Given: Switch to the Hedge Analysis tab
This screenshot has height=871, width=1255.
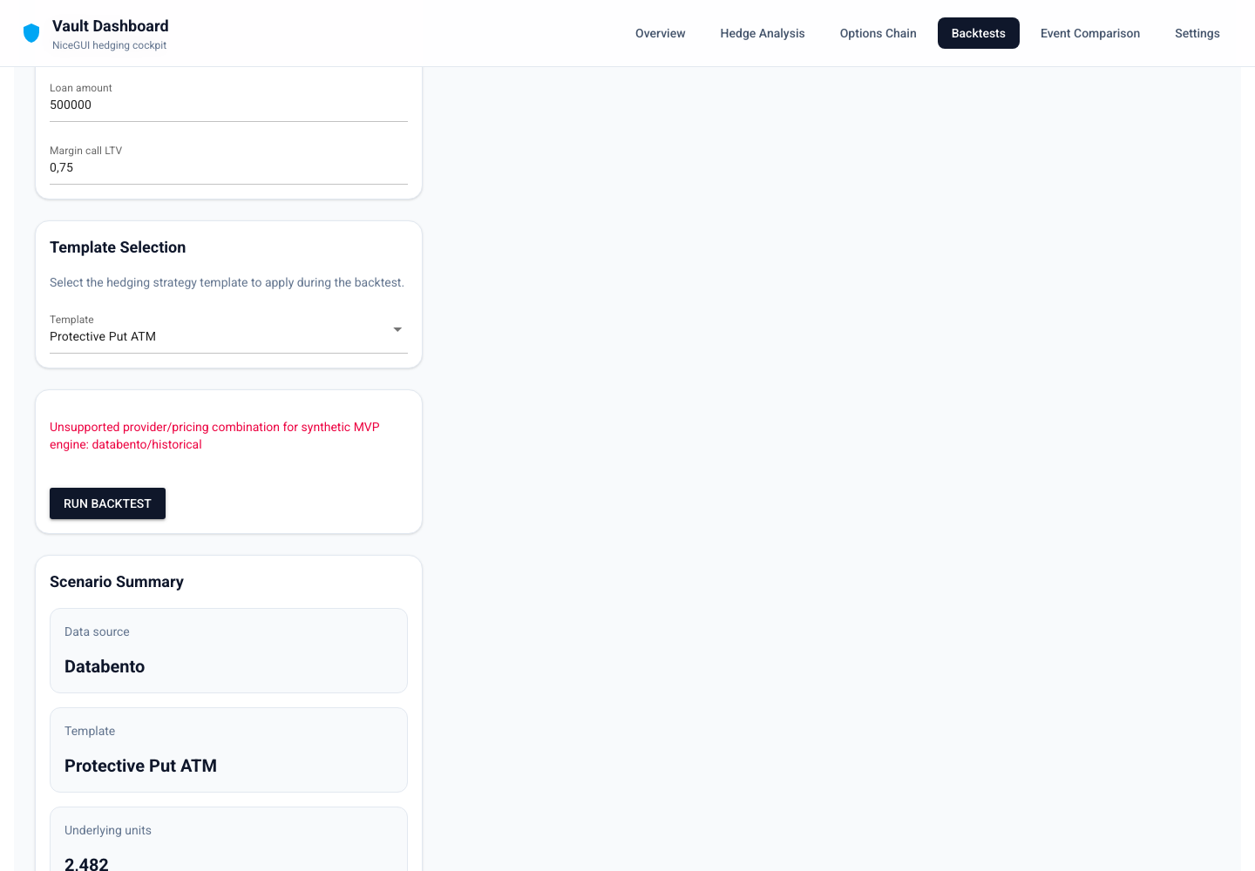Looking at the screenshot, I should 762,33.
